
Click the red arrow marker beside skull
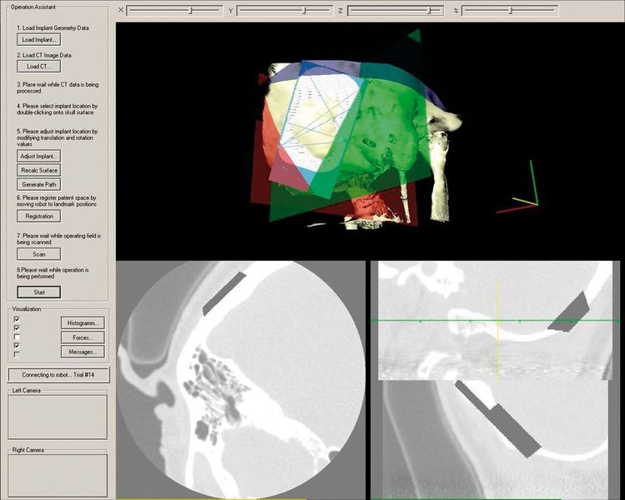(262, 79)
